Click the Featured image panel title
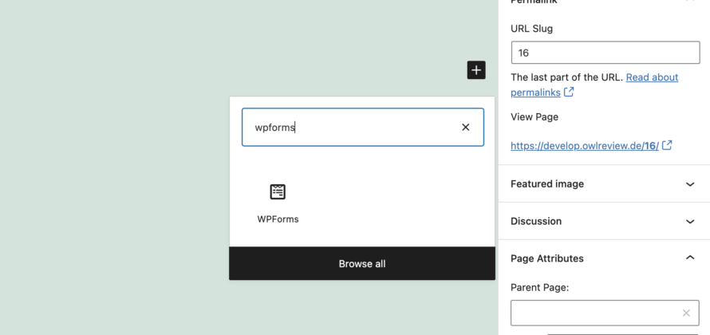The width and height of the screenshot is (710, 335). click(x=547, y=184)
